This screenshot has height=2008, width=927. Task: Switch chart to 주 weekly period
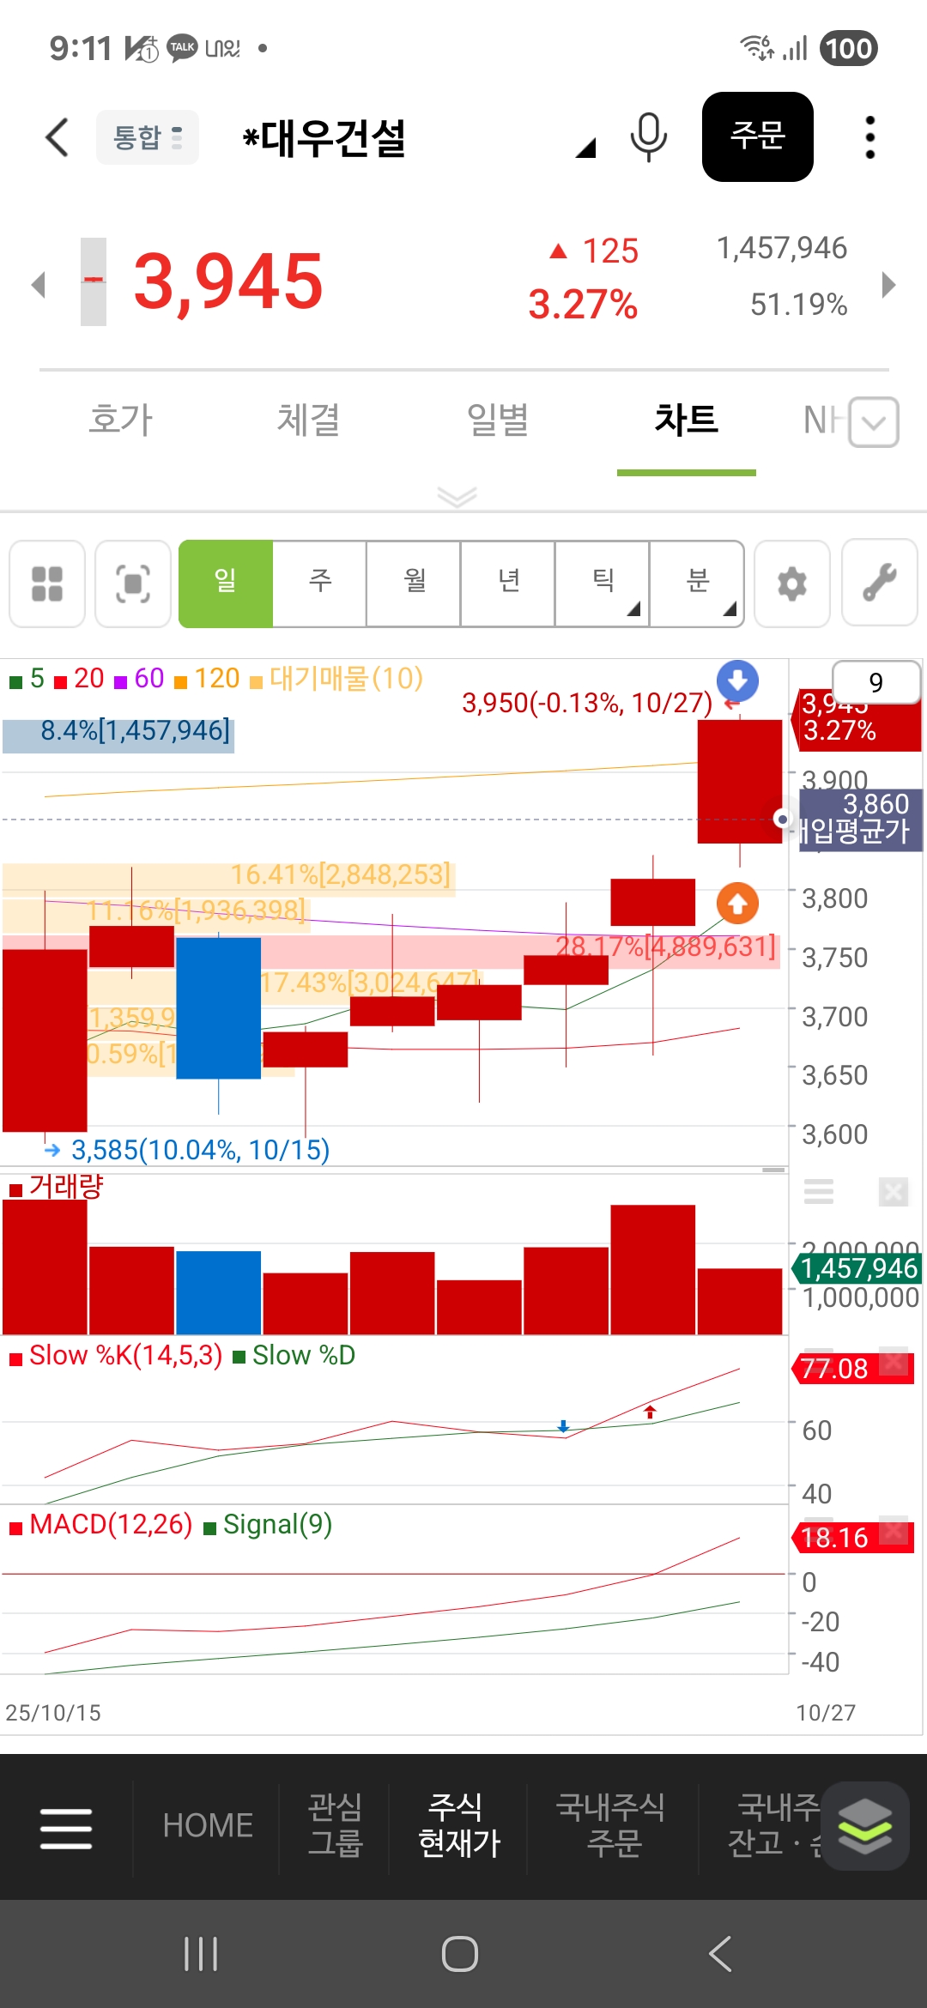(319, 584)
